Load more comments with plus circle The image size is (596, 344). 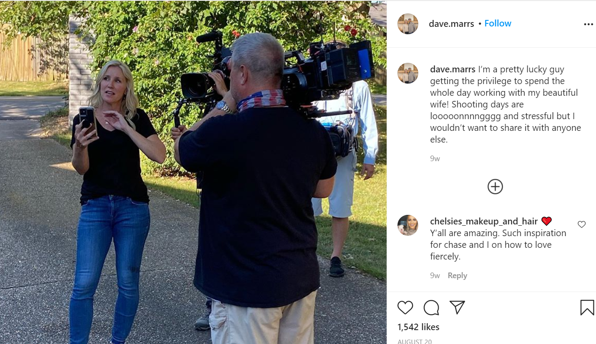click(495, 187)
